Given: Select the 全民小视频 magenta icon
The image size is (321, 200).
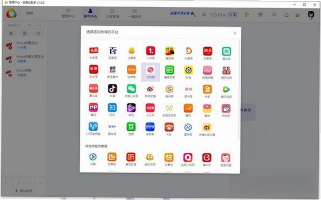Looking at the screenshot, I should click(x=188, y=158).
